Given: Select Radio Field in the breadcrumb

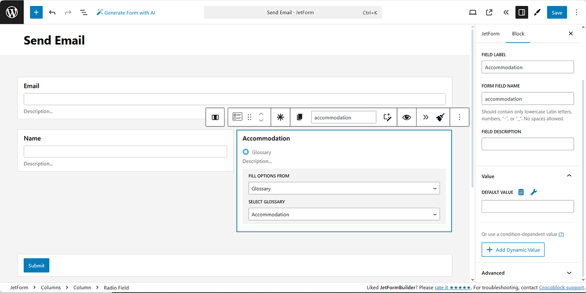Looking at the screenshot, I should click(116, 288).
